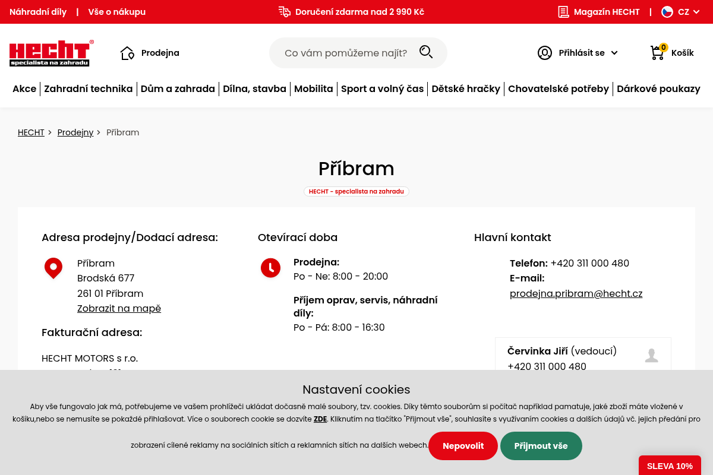This screenshot has height=475, width=713.
Task: Click the Magazín HECHT document icon
Action: pyautogui.click(x=563, y=12)
